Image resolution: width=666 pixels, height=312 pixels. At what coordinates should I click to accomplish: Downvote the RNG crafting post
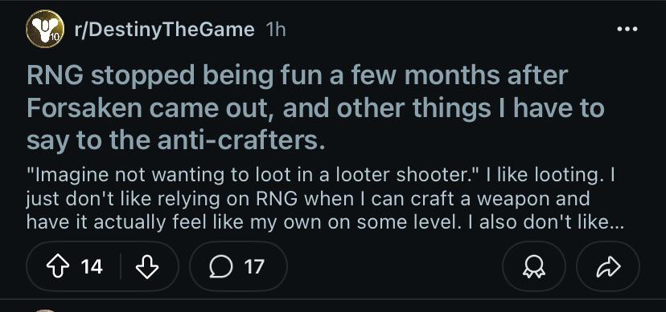[147, 267]
